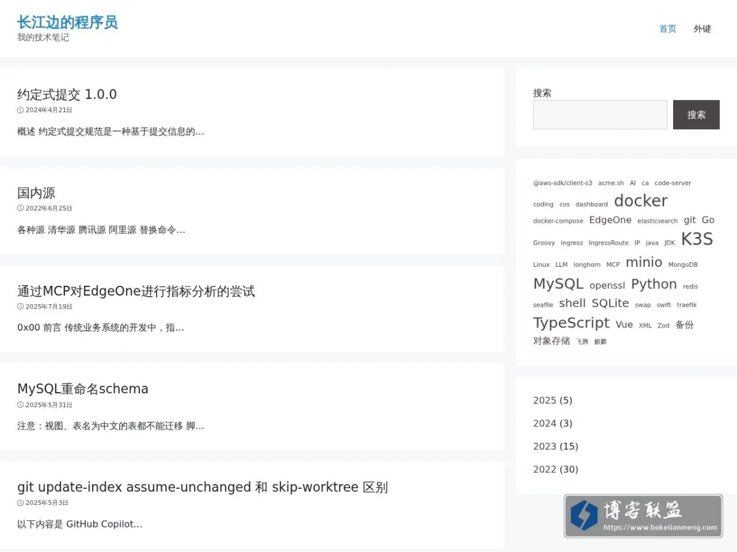Open the git update-index assume-unchanged post
This screenshot has height=552, width=737.
[203, 487]
